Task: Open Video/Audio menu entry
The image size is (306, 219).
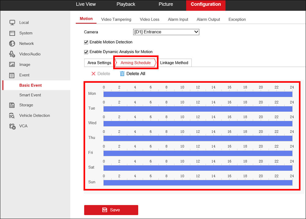Action: 30,54
